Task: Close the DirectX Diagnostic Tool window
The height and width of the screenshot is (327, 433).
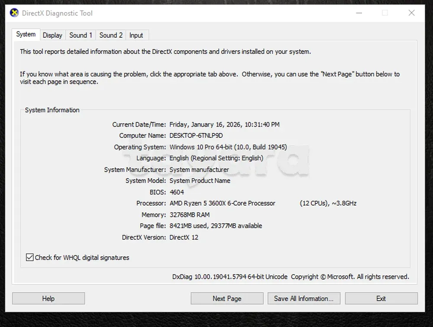Action: pyautogui.click(x=411, y=13)
